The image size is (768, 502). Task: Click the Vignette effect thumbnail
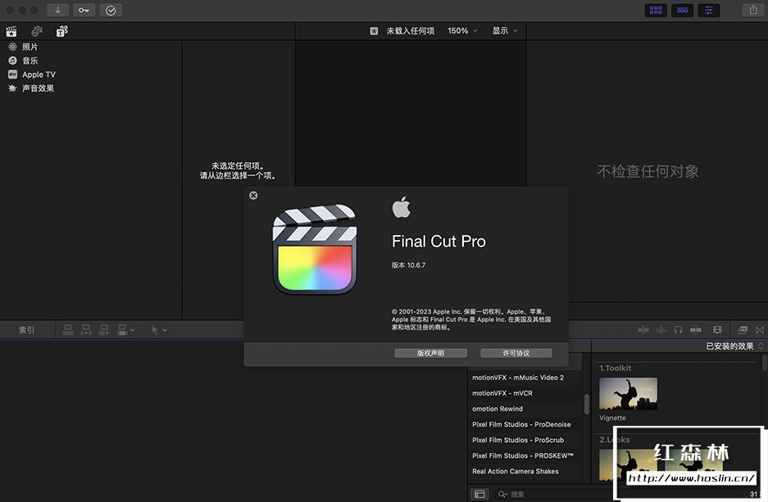click(x=628, y=394)
